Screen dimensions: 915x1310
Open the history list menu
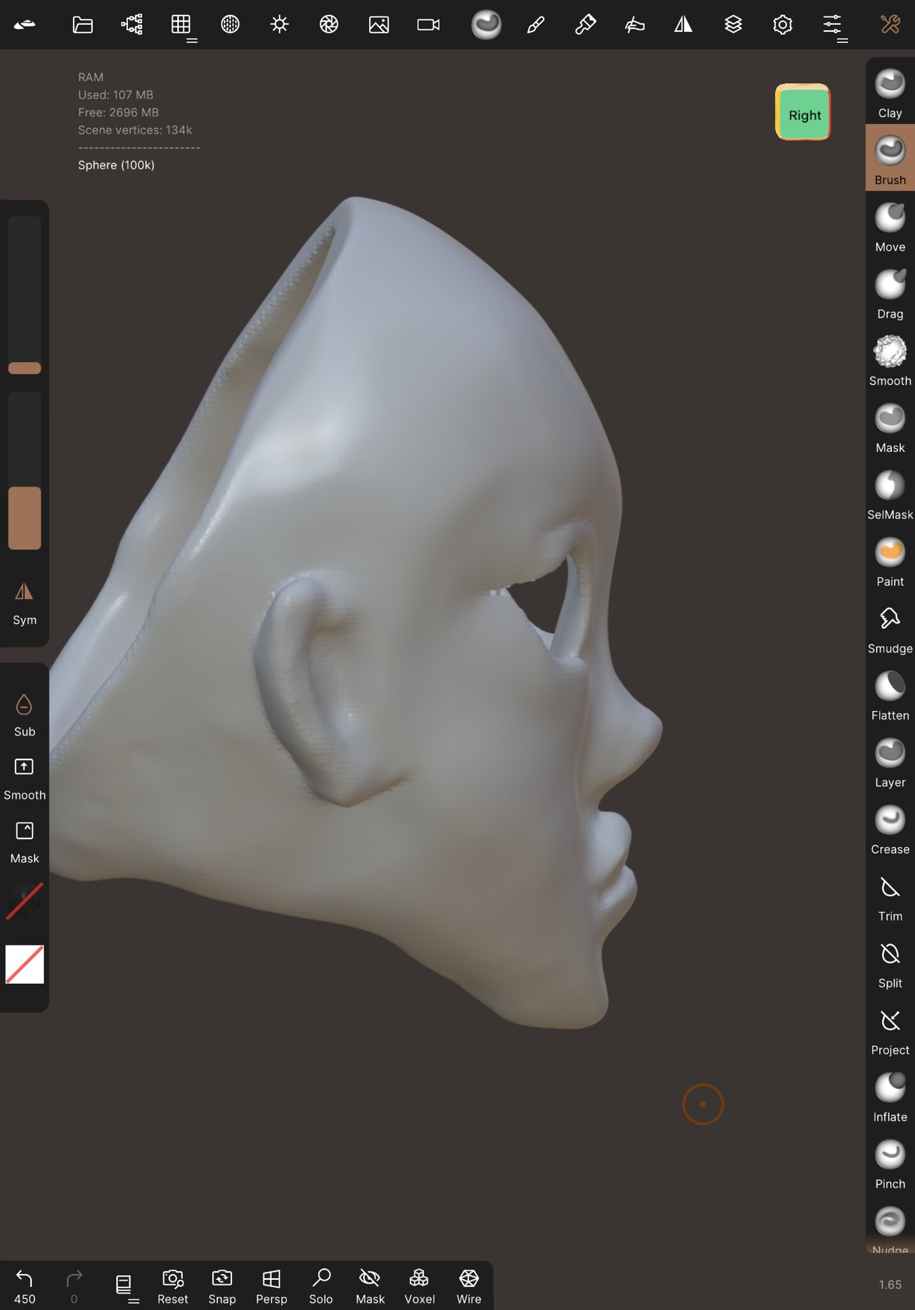pyautogui.click(x=125, y=1285)
